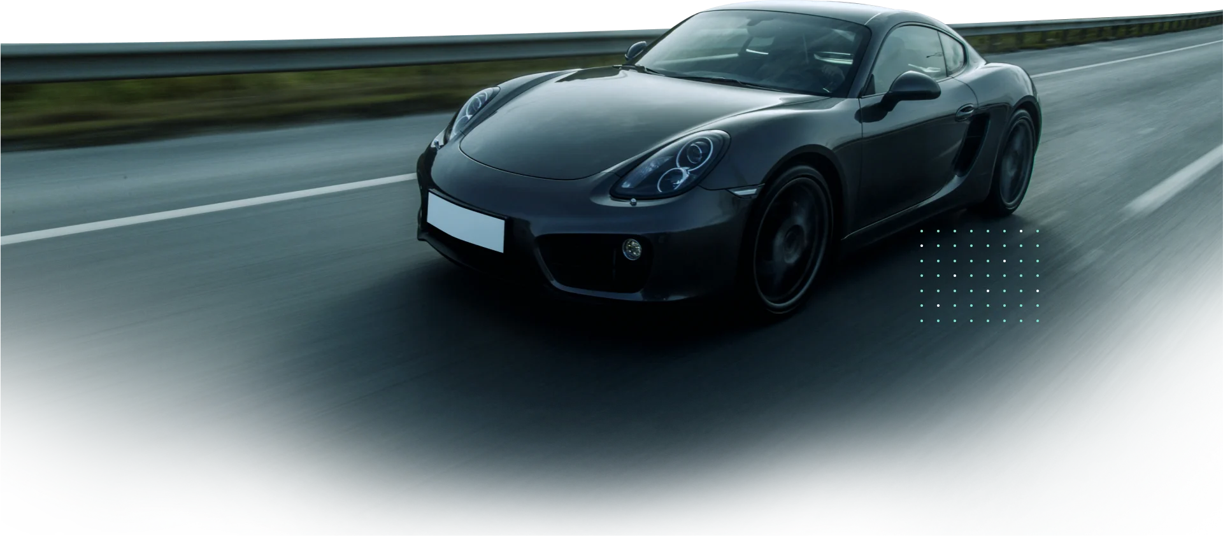Image resolution: width=1223 pixels, height=536 pixels.
Task: Click the large headlight nearest the front wheel
Action: coord(675,164)
